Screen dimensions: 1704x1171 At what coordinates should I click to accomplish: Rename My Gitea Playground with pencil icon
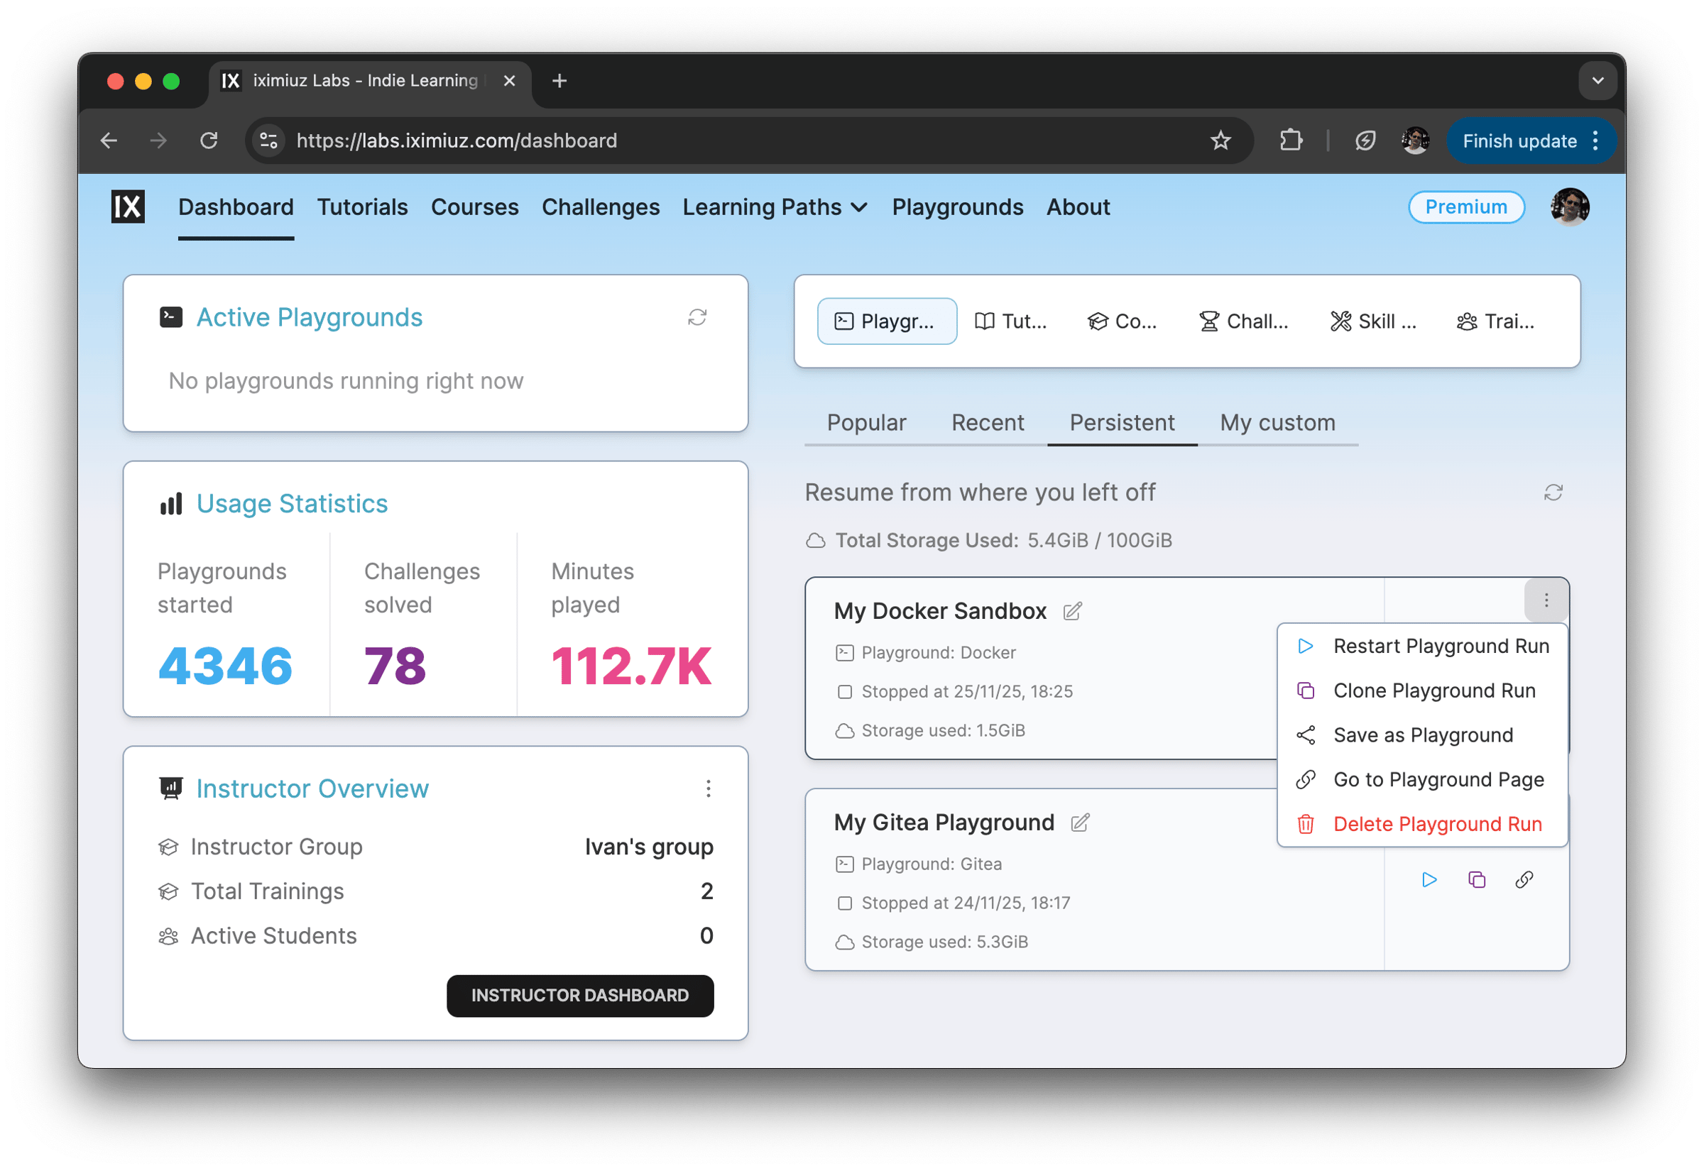click(1079, 823)
